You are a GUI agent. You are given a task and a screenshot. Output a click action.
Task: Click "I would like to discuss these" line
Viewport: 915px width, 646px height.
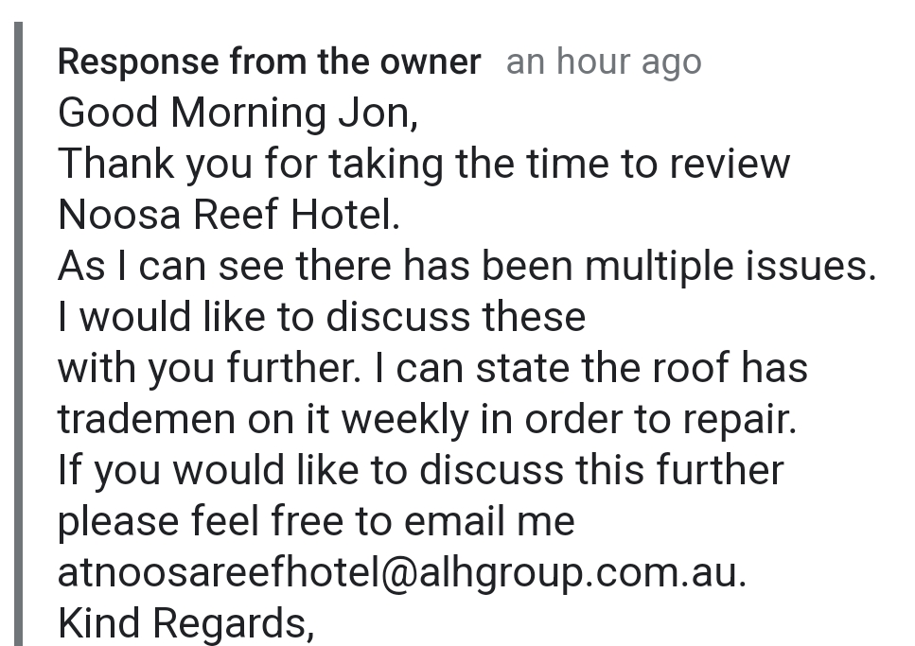[x=322, y=318]
